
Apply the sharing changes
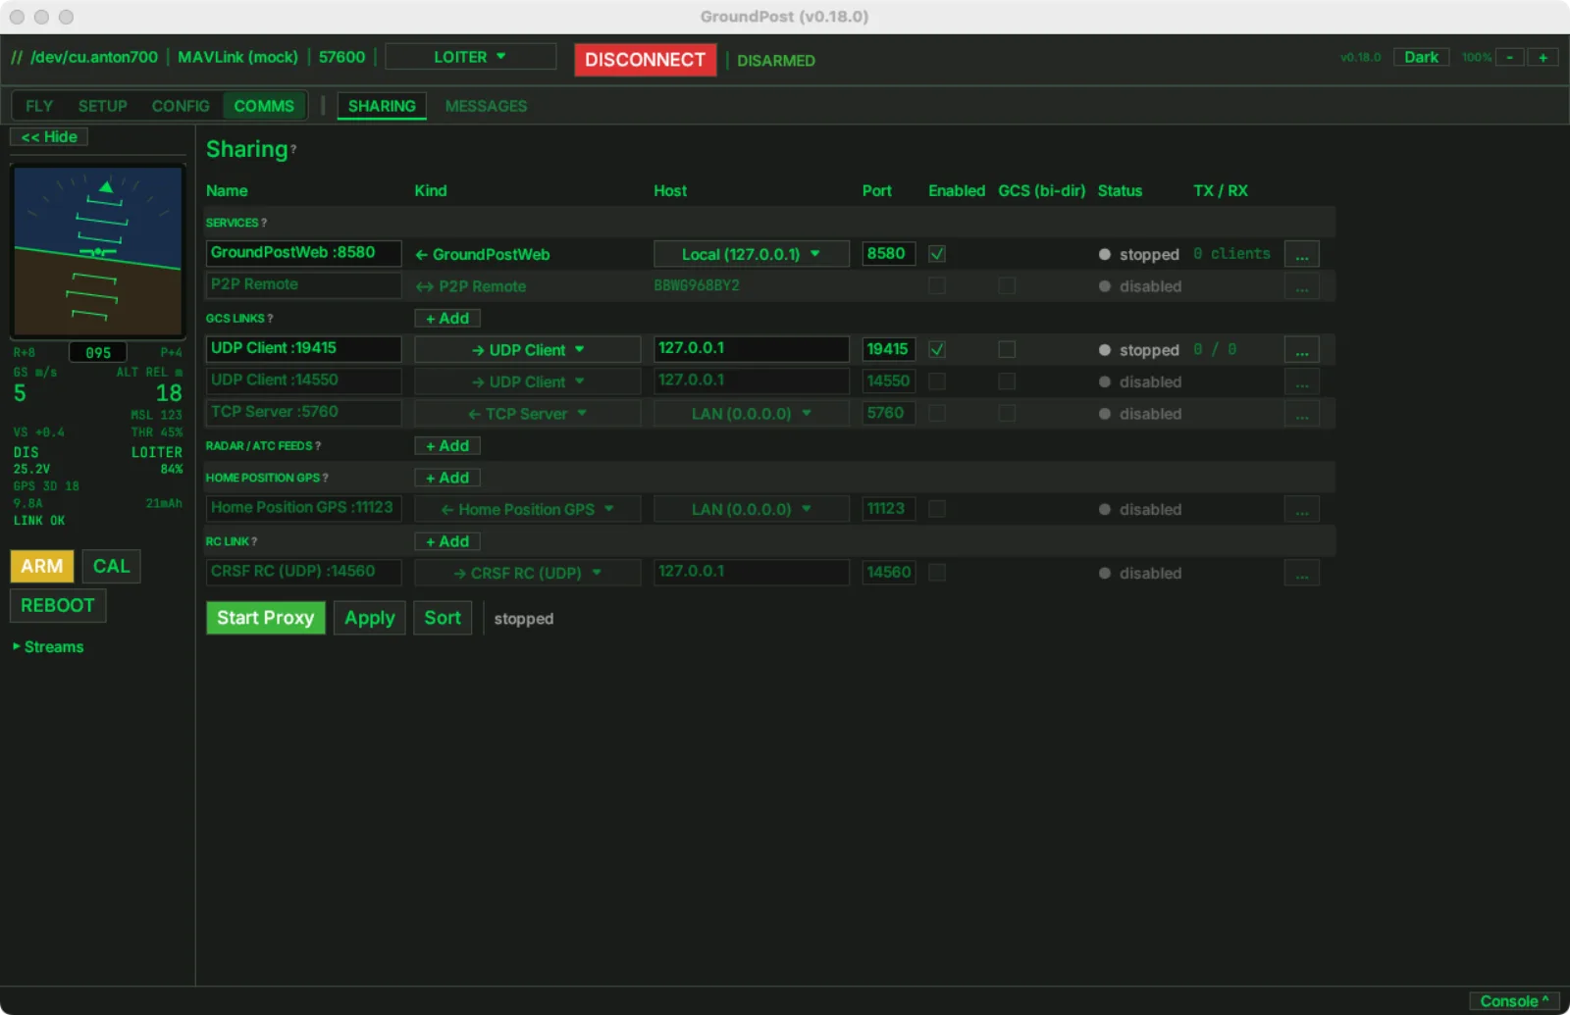point(369,618)
